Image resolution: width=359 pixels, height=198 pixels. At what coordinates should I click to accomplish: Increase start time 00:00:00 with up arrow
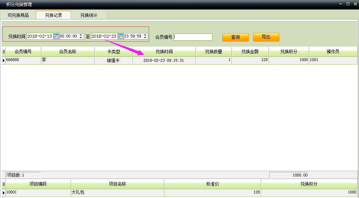(x=81, y=35)
